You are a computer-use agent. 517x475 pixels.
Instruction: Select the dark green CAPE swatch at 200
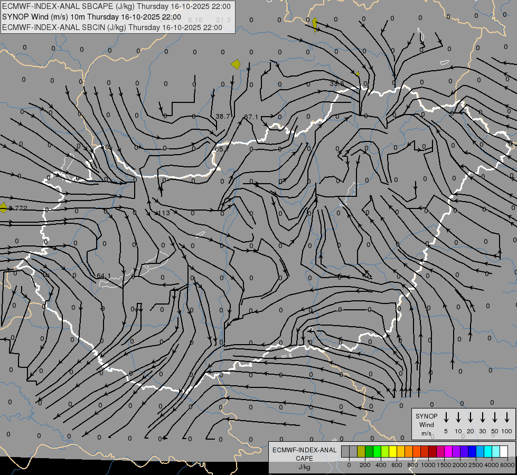pyautogui.click(x=369, y=451)
